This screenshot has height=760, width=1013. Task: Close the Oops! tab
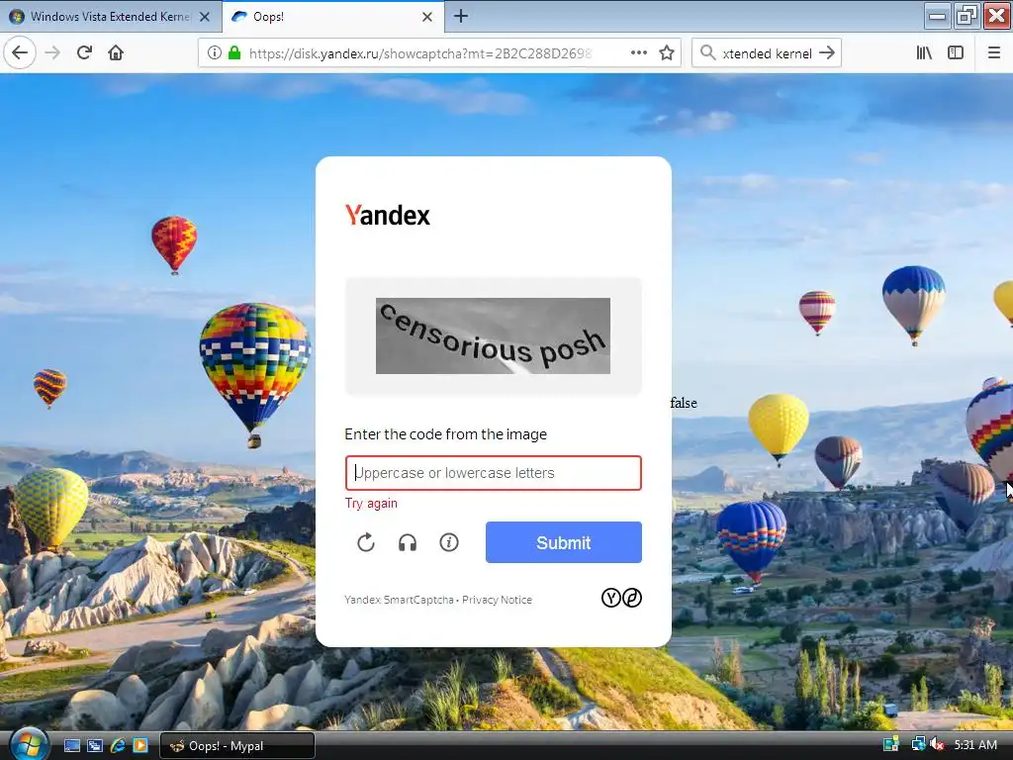pos(427,17)
